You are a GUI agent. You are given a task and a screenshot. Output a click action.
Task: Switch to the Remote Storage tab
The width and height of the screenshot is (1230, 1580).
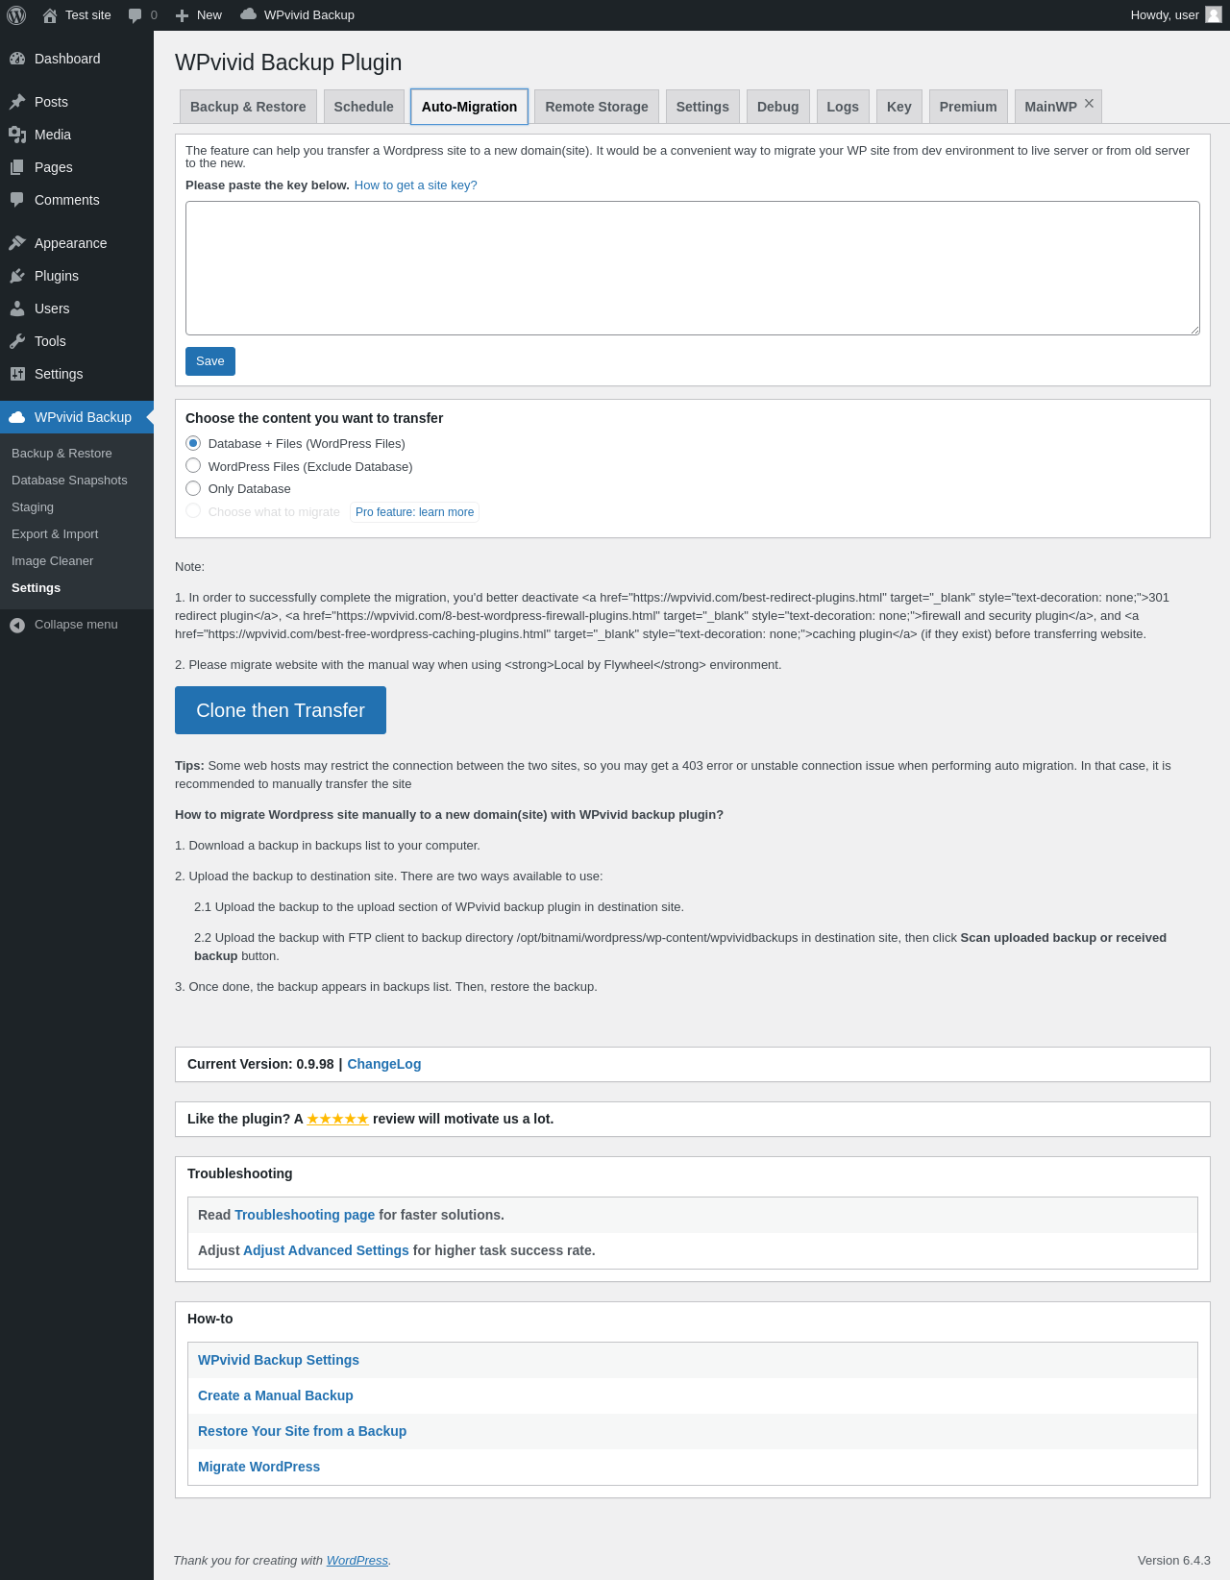point(596,107)
